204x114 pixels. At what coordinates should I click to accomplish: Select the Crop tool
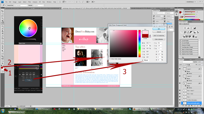3,21
